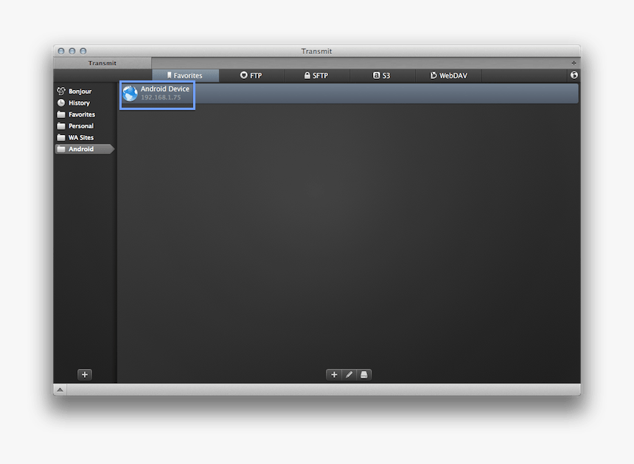Switch to the S3 connection tab

coord(382,76)
